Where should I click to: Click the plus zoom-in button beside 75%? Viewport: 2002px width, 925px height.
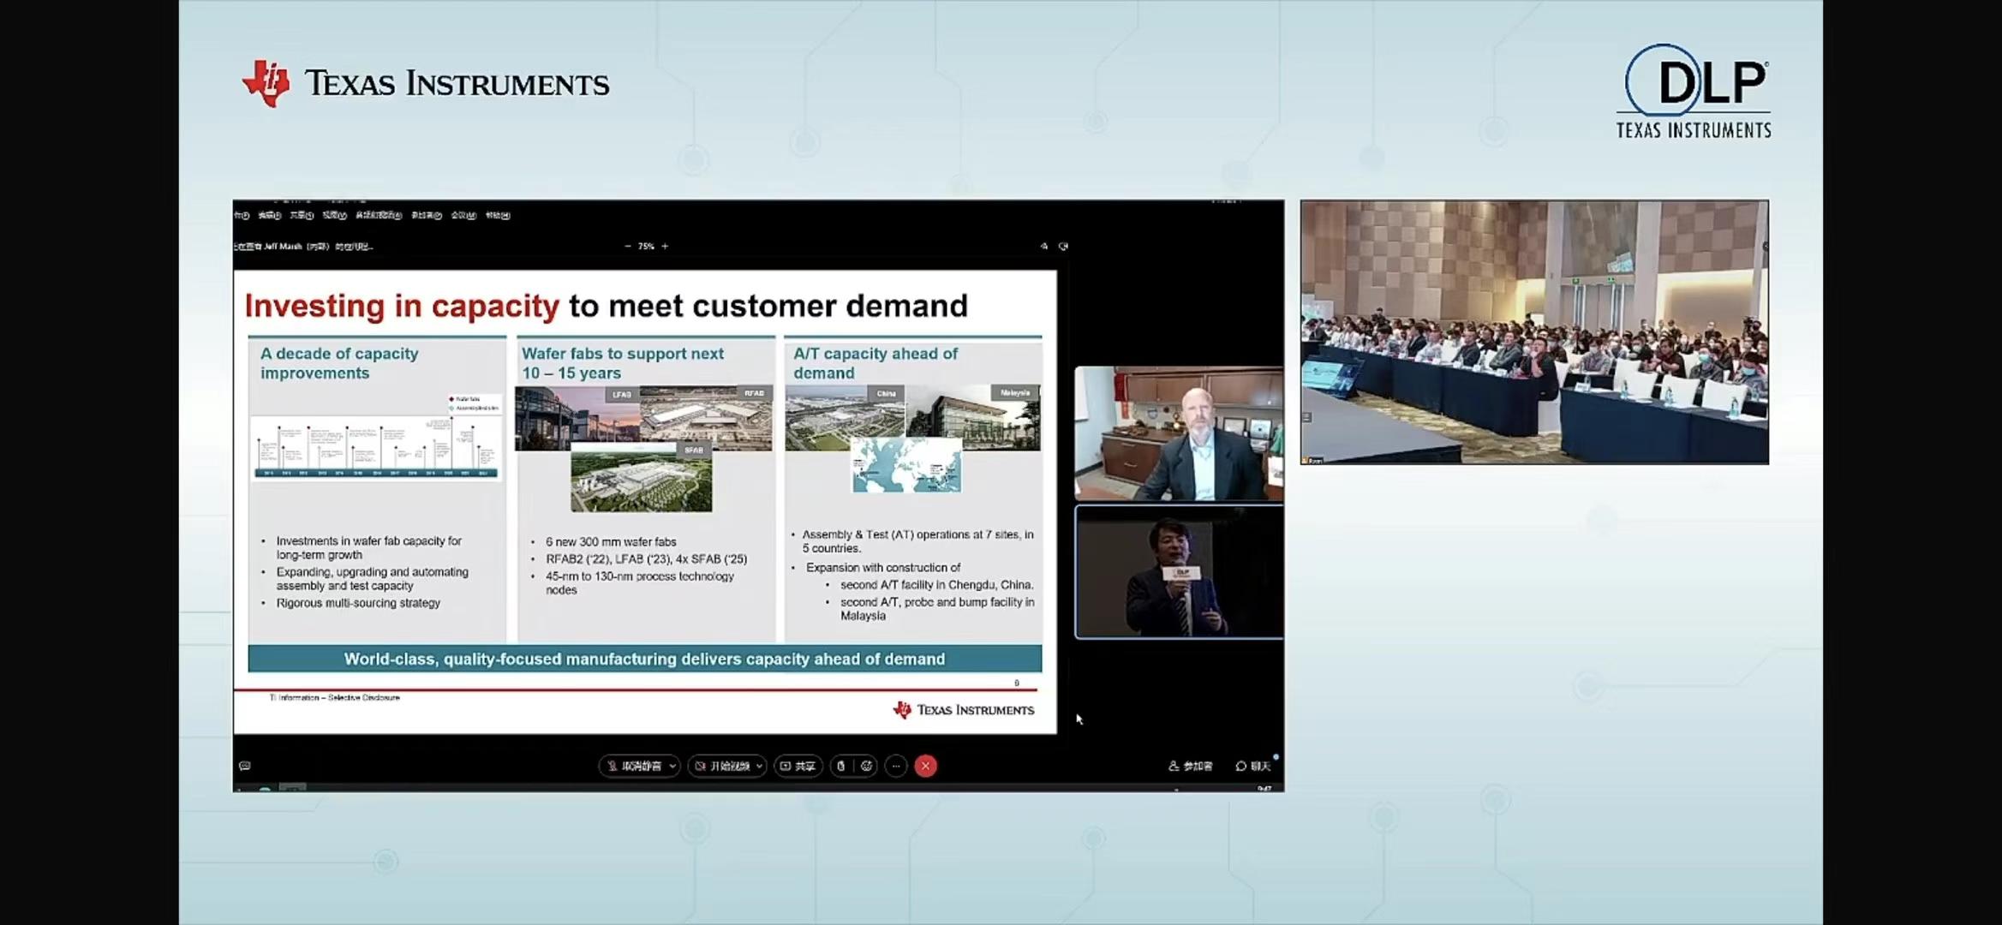[665, 246]
